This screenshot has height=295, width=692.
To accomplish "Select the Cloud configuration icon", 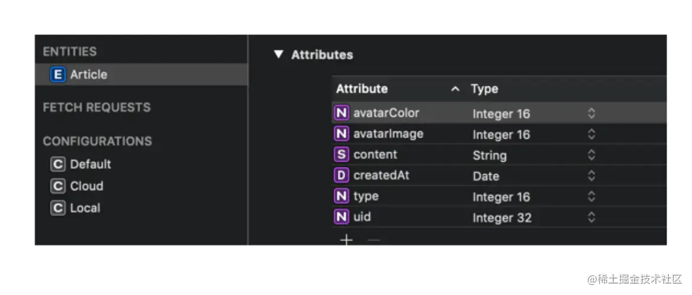I will pyautogui.click(x=57, y=187).
